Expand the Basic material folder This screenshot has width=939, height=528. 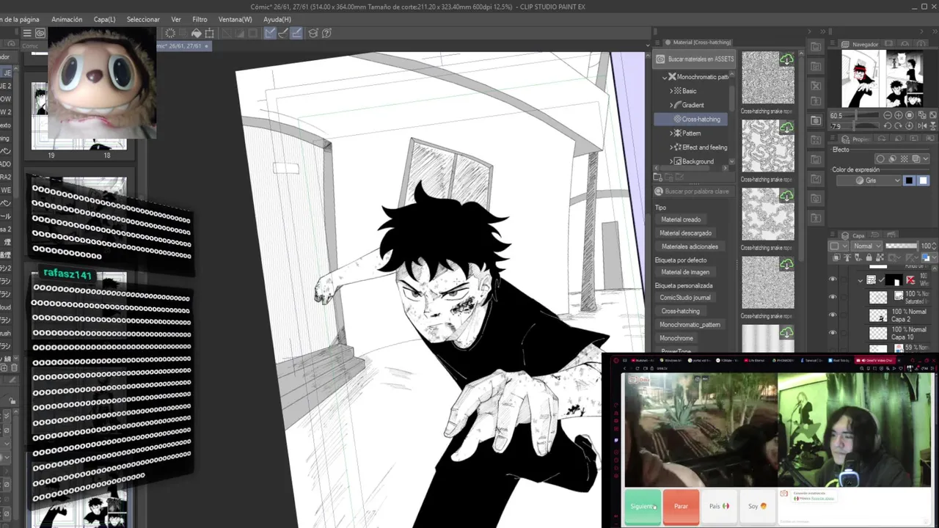(671, 91)
